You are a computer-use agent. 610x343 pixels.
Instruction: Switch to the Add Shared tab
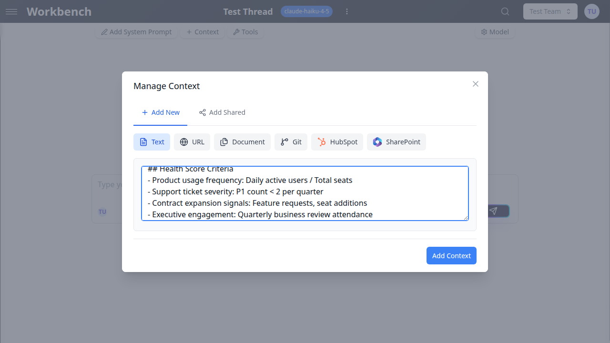(222, 112)
